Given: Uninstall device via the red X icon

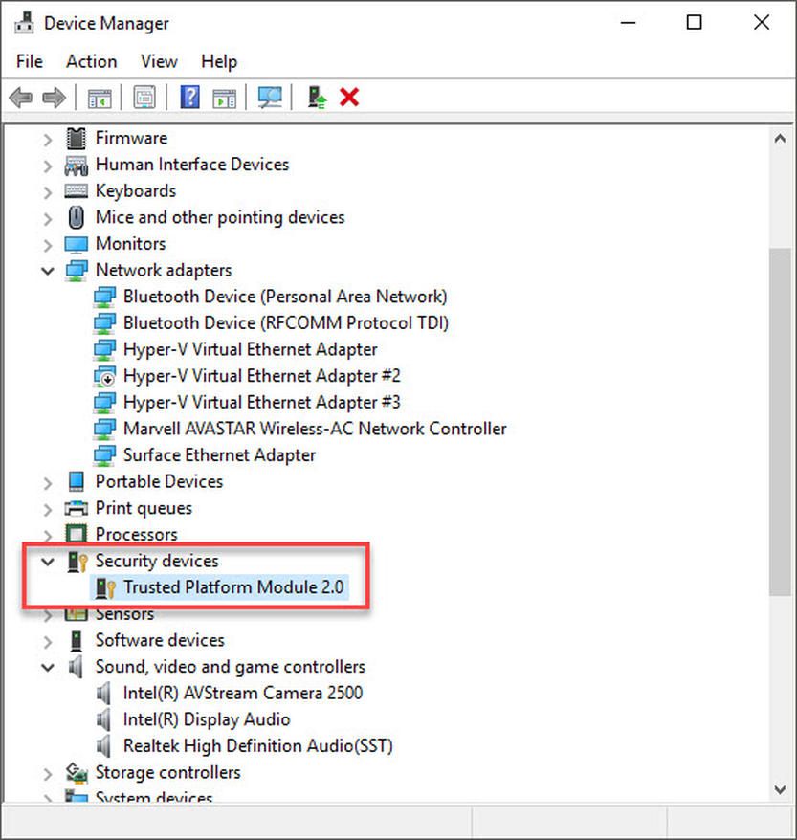Looking at the screenshot, I should point(352,97).
